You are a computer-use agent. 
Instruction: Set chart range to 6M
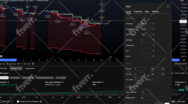pos(14,64)
